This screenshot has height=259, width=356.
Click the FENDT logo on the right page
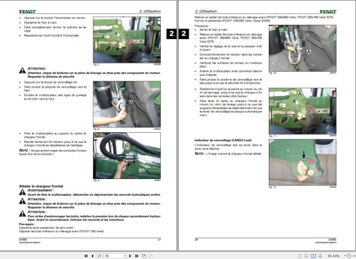(x=328, y=12)
